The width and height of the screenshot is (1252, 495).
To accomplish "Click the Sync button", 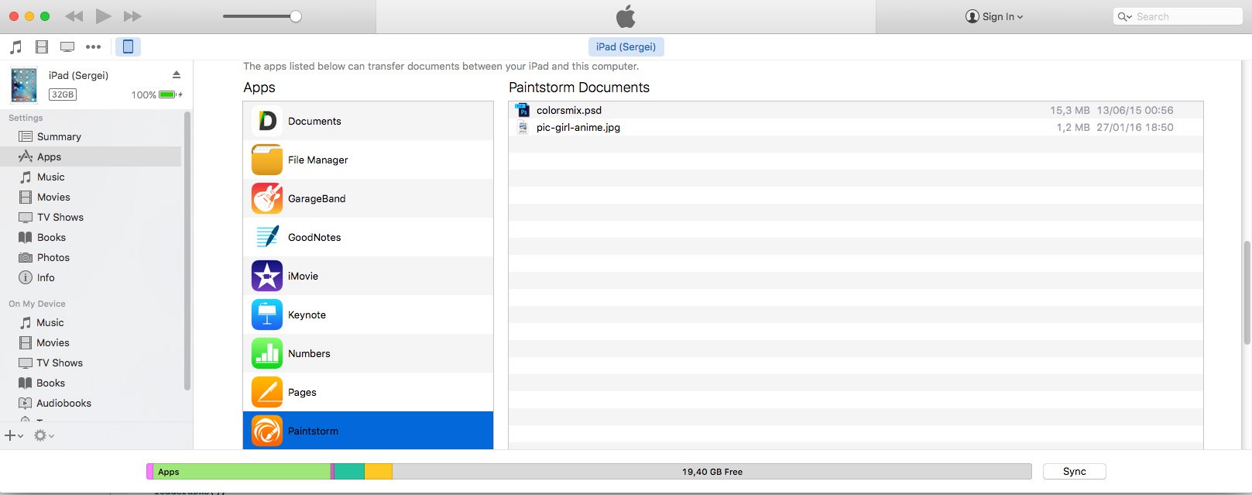I will tap(1074, 471).
